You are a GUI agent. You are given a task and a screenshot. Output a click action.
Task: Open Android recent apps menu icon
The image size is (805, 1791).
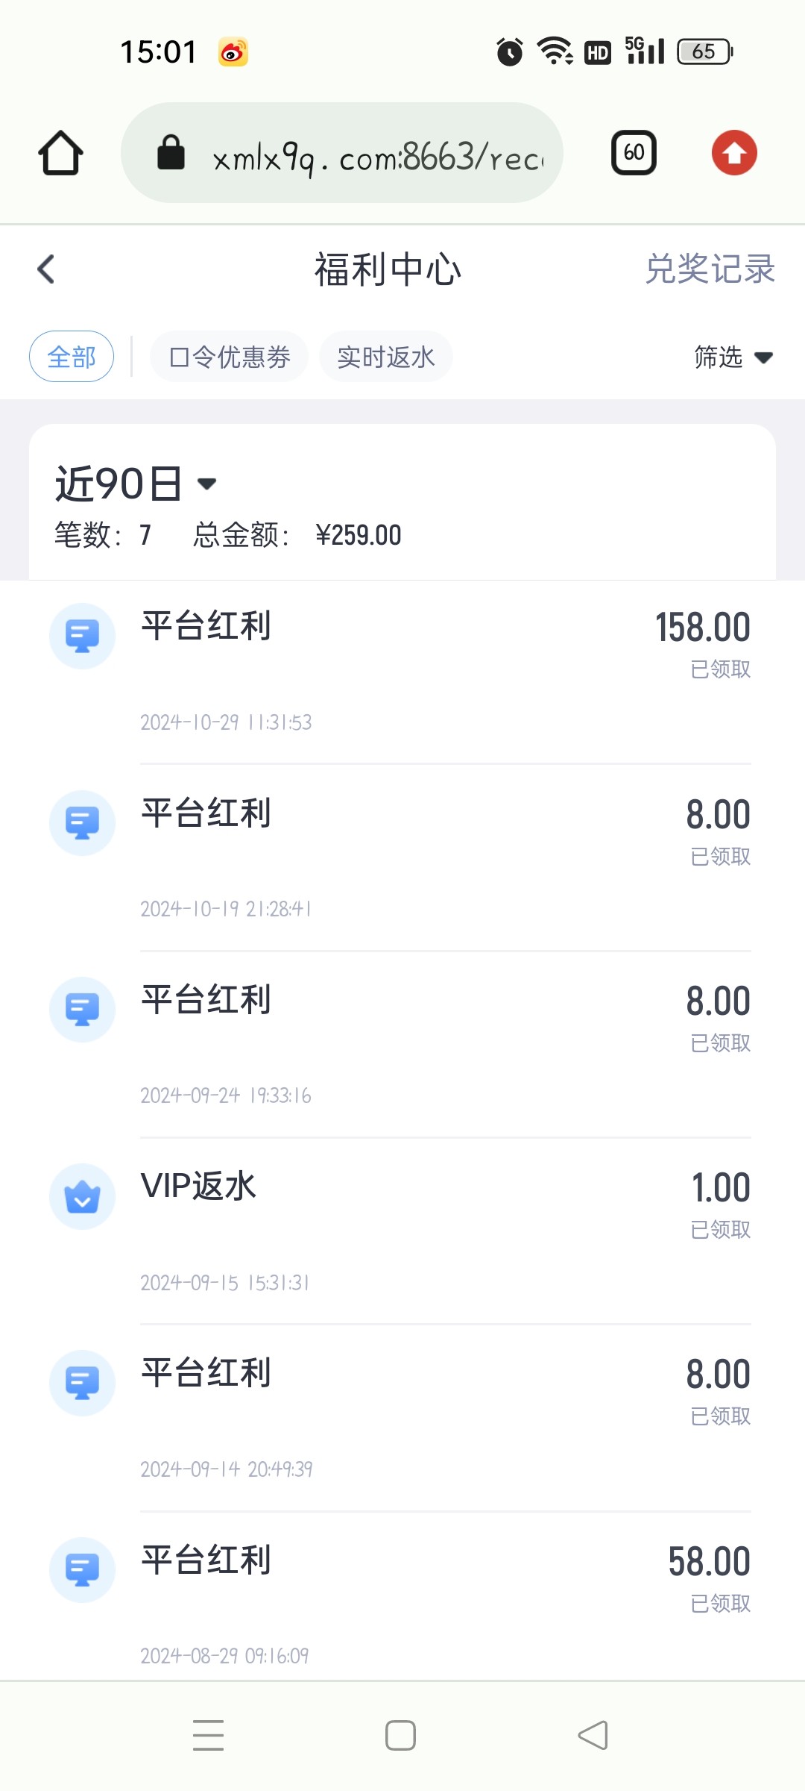point(208,1735)
